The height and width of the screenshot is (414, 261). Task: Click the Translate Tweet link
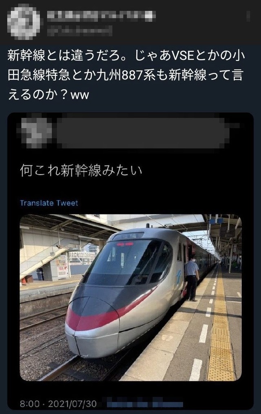coord(49,203)
